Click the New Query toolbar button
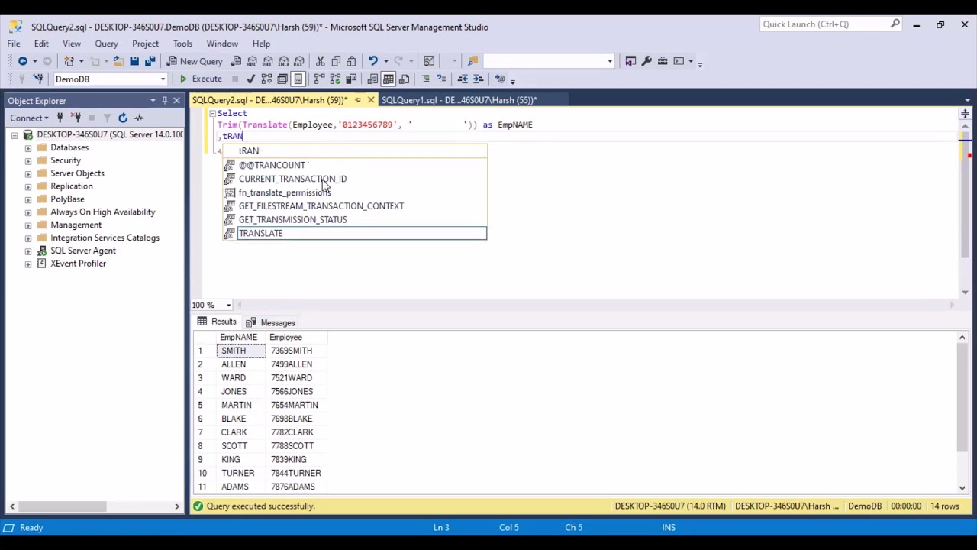The height and width of the screenshot is (550, 977). [195, 61]
